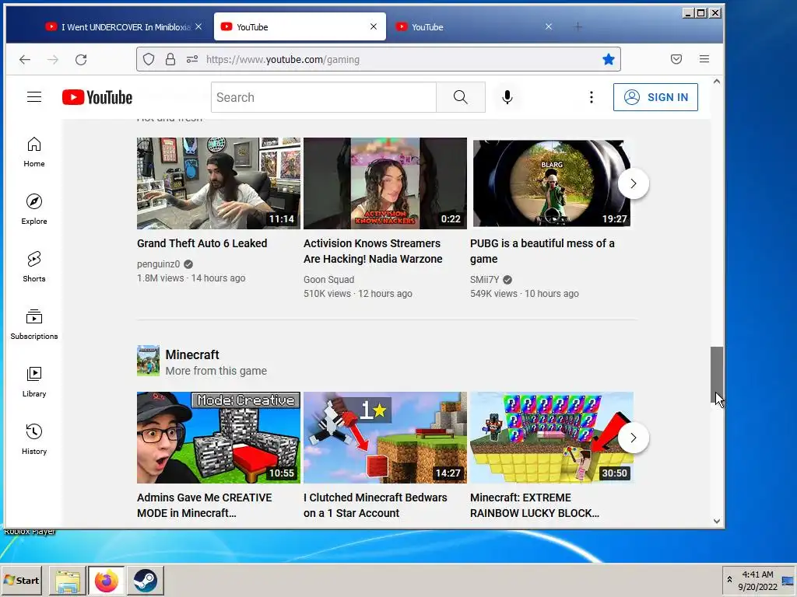The image size is (797, 597).
Task: Open Explore in sidebar
Action: click(34, 209)
